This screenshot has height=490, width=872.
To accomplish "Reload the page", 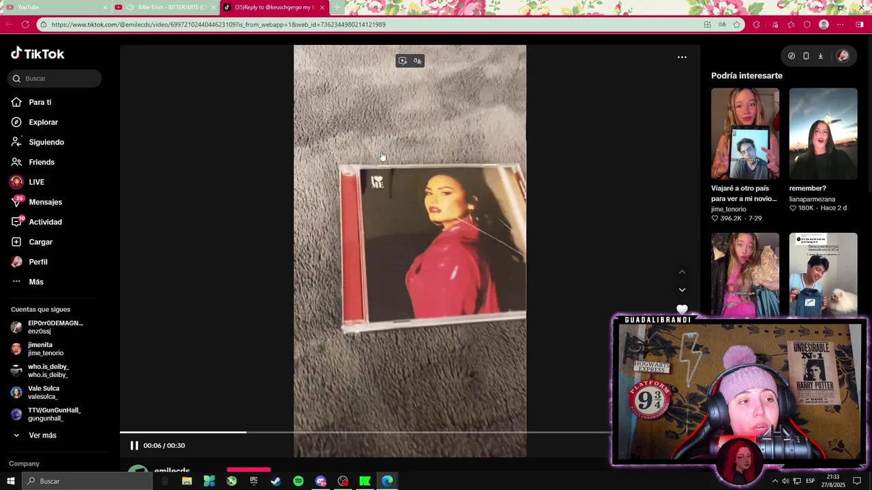I will [25, 24].
